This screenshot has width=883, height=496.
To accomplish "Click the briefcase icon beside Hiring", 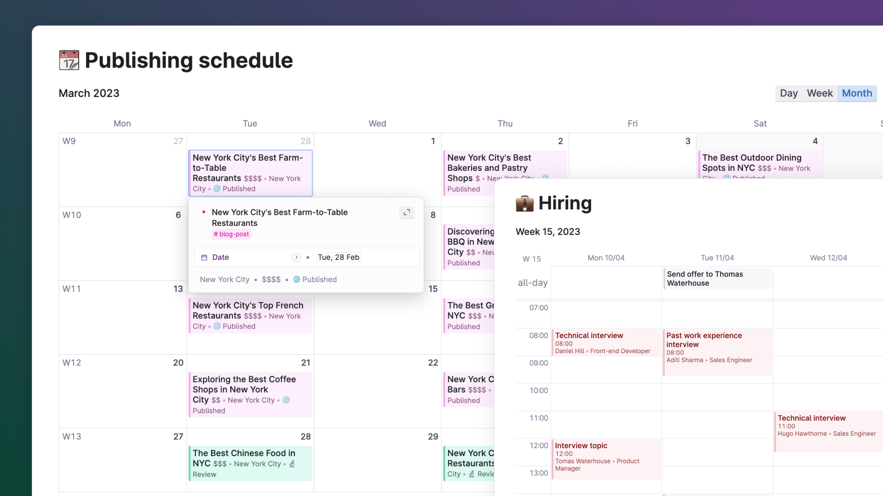I will [x=525, y=203].
